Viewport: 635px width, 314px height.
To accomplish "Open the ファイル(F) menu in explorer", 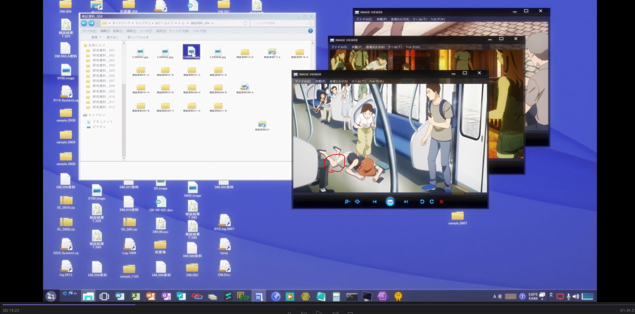I will (89, 31).
